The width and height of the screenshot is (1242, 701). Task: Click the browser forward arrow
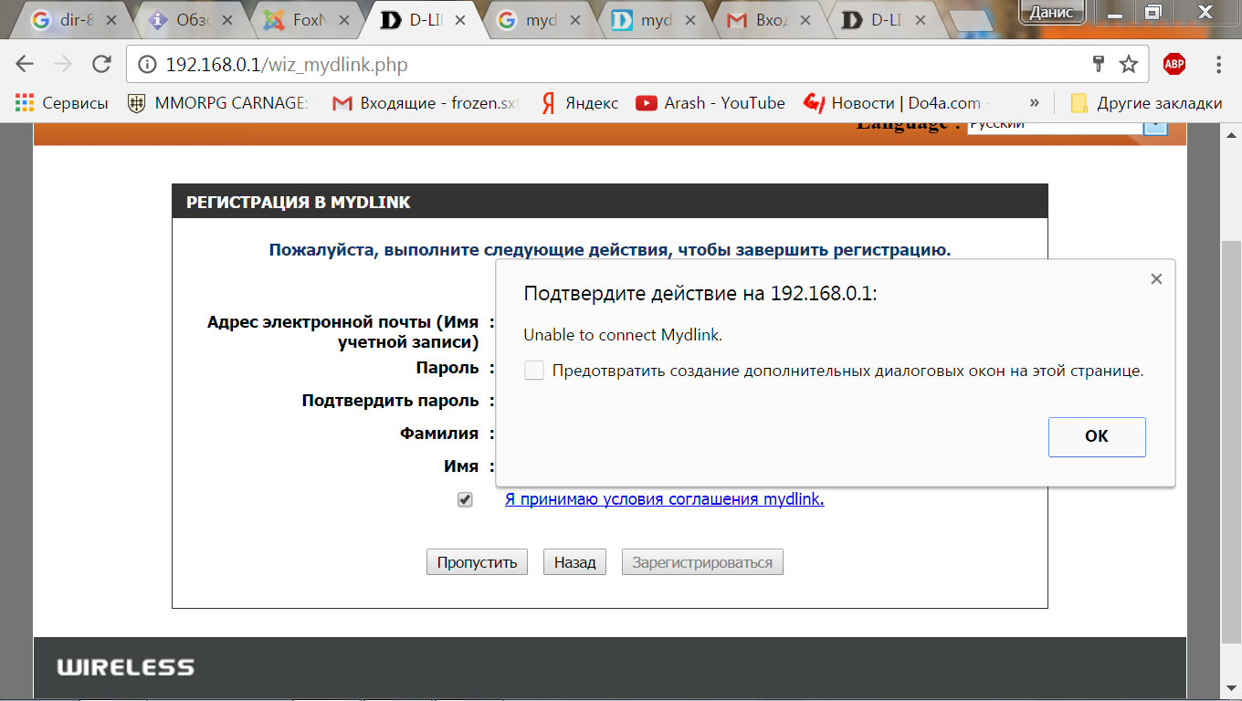tap(63, 64)
